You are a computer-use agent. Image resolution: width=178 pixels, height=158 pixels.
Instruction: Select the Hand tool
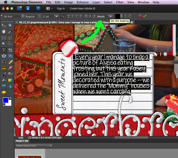click(x=4, y=32)
